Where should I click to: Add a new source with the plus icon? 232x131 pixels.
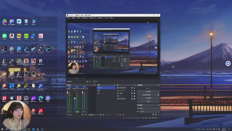pos(118,115)
